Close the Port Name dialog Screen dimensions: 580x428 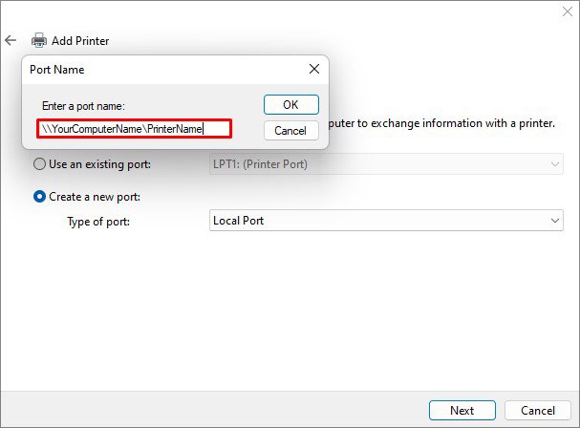click(313, 69)
